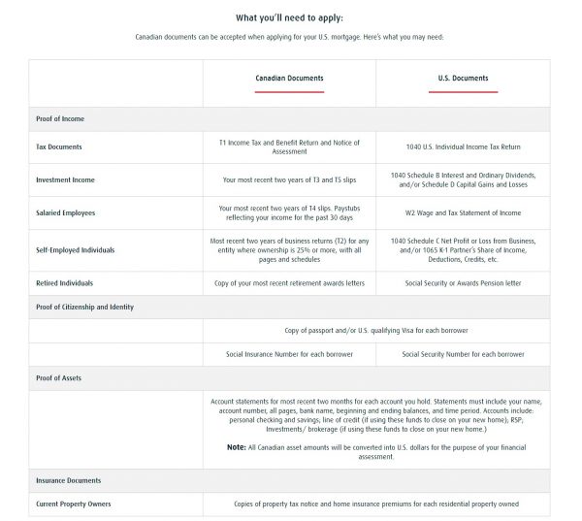Click the Tax Documents row label
The height and width of the screenshot is (521, 582).
[58, 147]
